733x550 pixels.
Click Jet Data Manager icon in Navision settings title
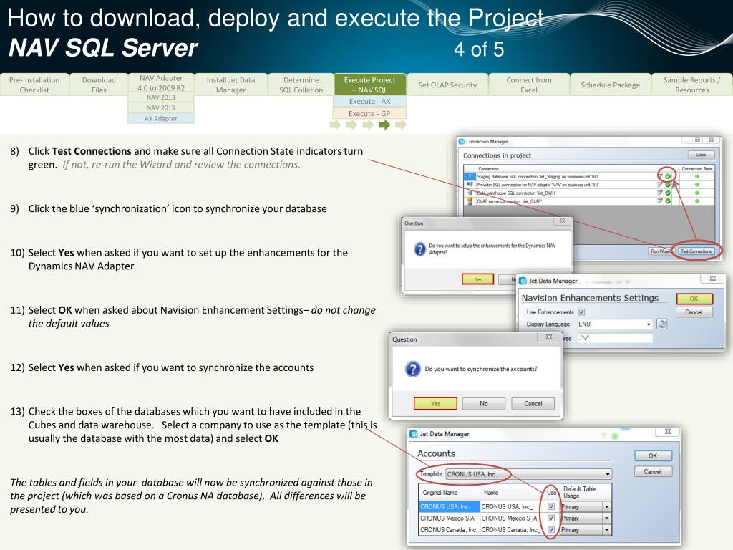pos(523,281)
